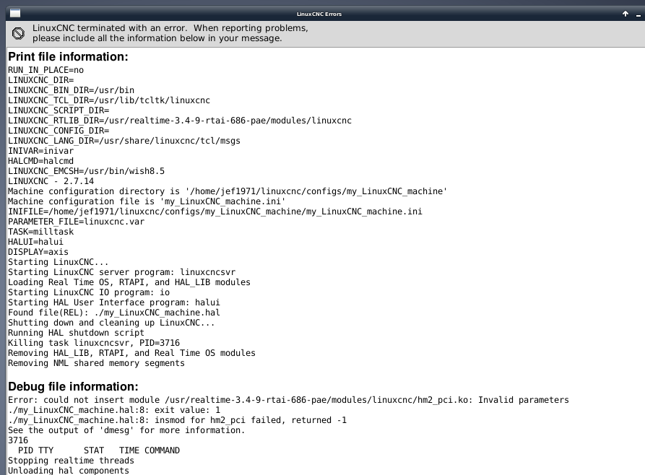645x475 pixels.
Task: Click the 'Stopping realtime threads' line
Action: (72, 460)
